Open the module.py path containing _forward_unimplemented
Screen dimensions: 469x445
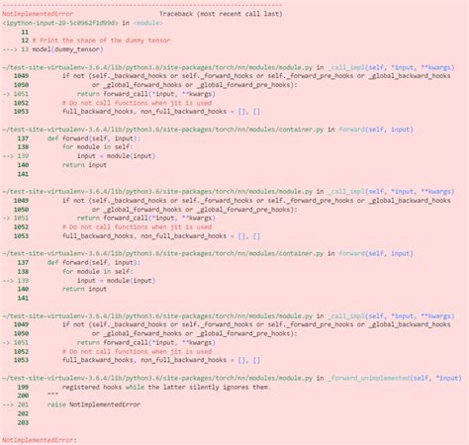(x=157, y=378)
